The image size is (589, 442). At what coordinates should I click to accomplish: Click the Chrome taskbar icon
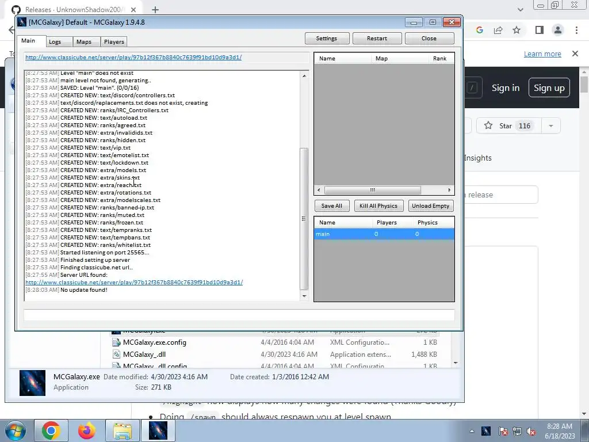coord(51,430)
